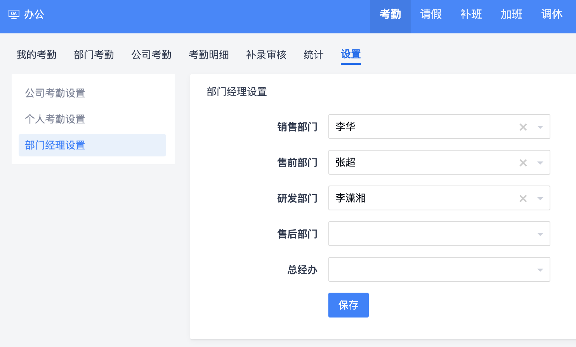Open the 调休 top menu
The width and height of the screenshot is (576, 347).
(552, 15)
